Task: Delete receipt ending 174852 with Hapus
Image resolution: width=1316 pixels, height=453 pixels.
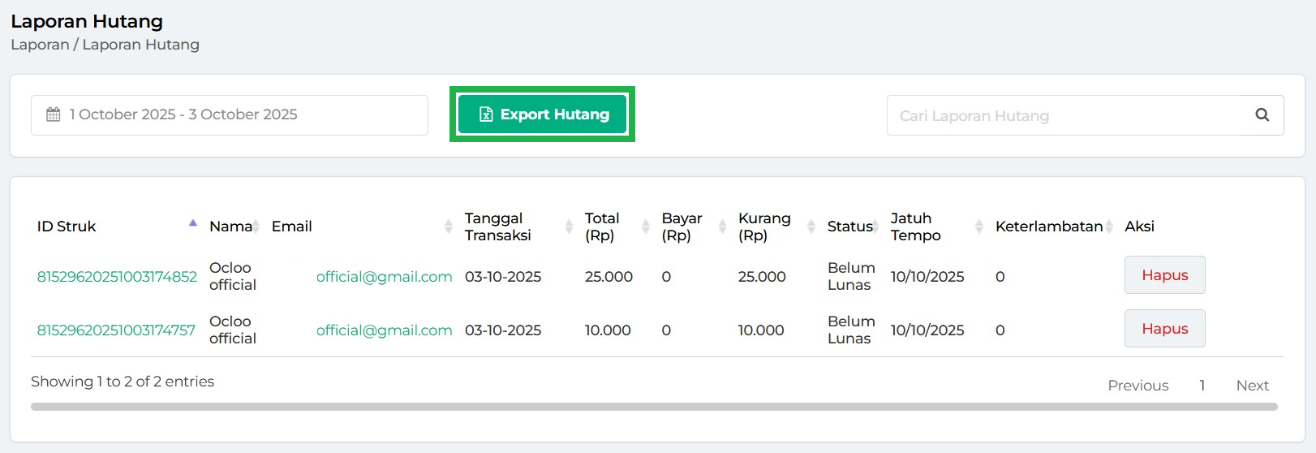Action: (1164, 275)
